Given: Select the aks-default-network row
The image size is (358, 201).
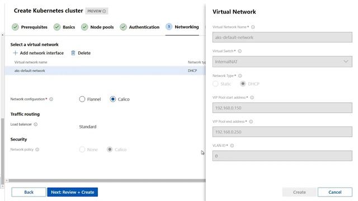Looking at the screenshot, I should point(105,71).
